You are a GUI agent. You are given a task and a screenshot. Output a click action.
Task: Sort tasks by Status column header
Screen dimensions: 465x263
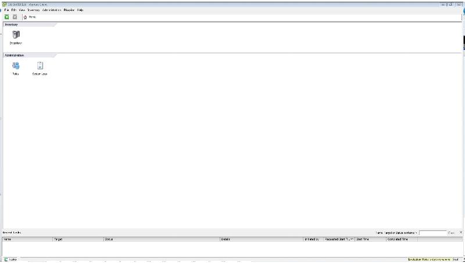click(162, 239)
